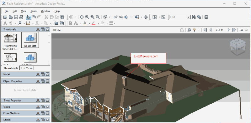Go to the first sheet
Screen dimensions: 251x123
(x=205, y=30)
